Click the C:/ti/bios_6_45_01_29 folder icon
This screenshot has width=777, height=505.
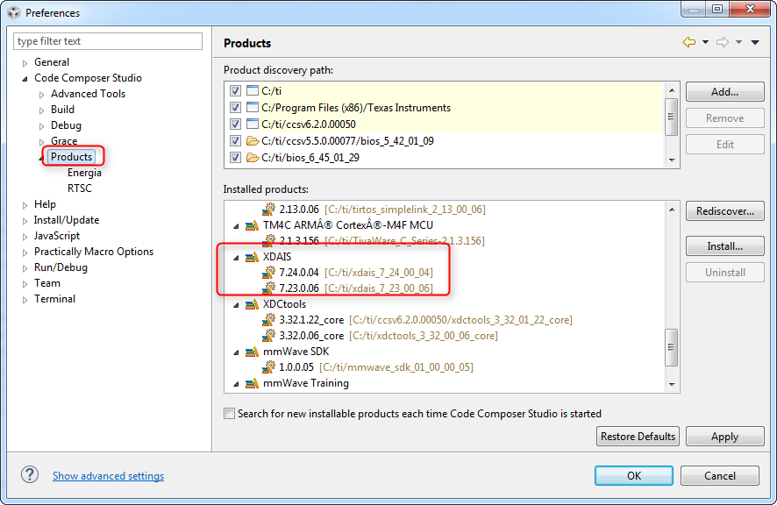(x=253, y=158)
